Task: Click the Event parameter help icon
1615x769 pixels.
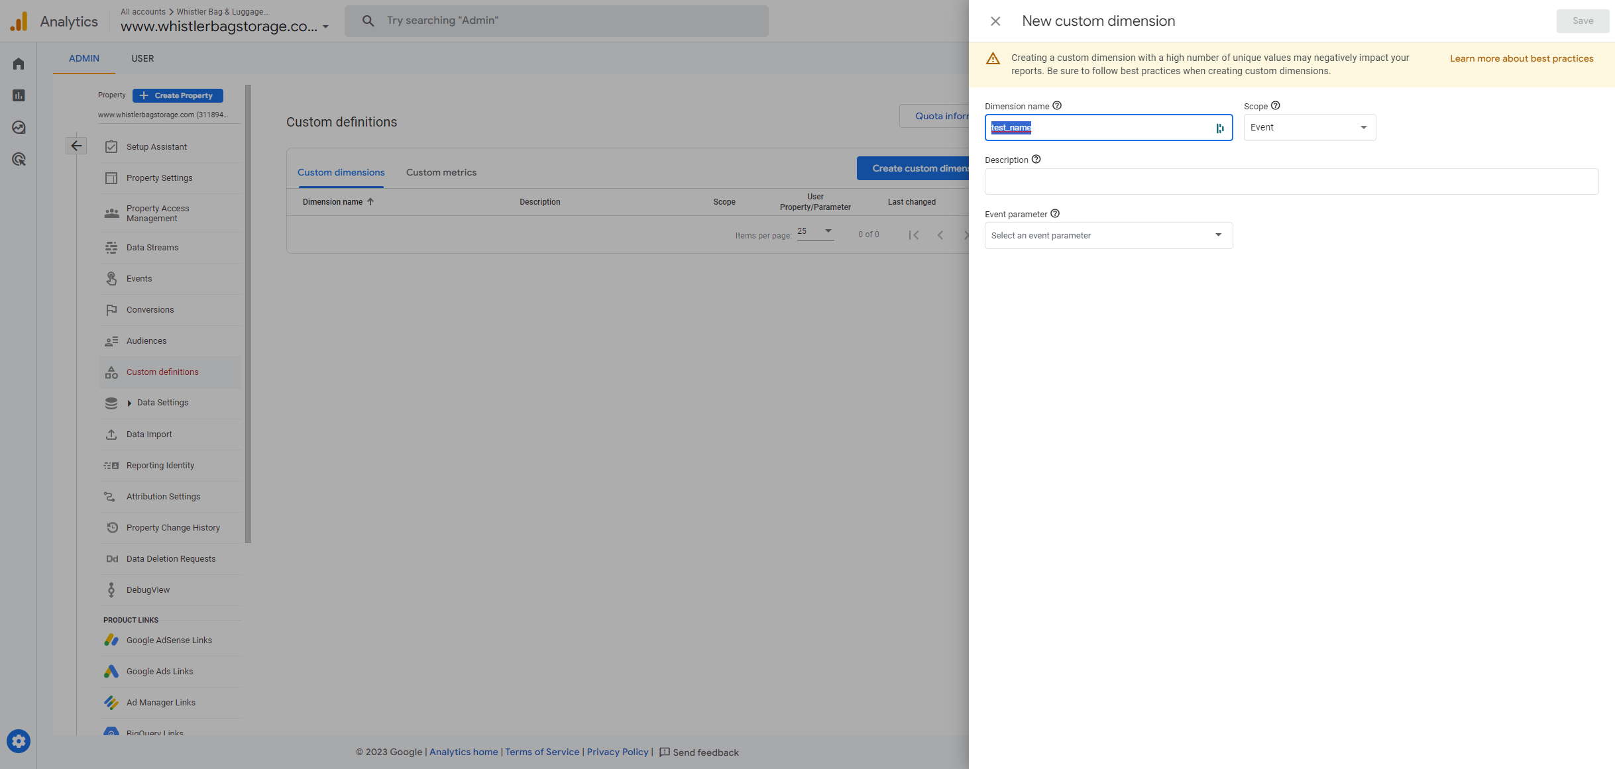Action: click(1055, 213)
